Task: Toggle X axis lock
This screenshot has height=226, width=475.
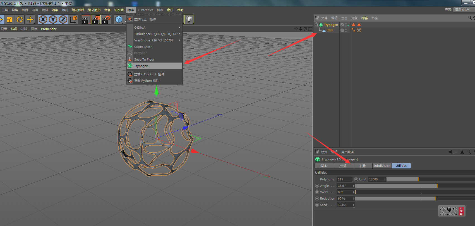Action: tap(43, 19)
